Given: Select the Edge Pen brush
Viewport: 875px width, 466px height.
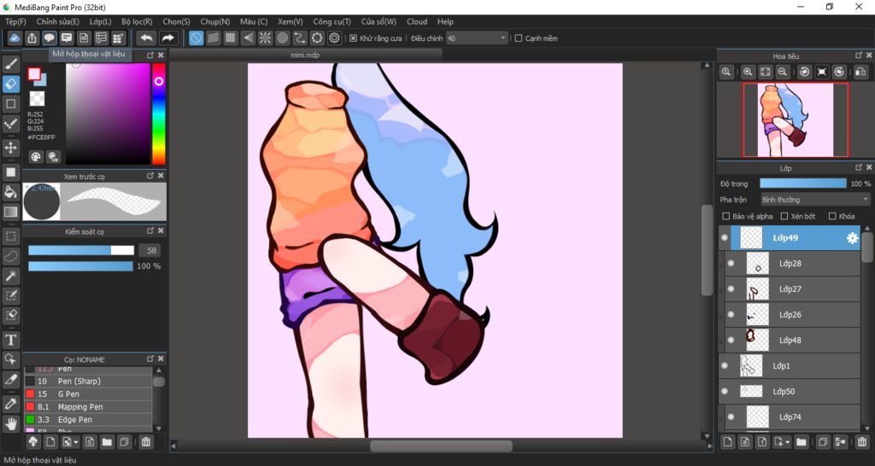Looking at the screenshot, I should click(88, 420).
